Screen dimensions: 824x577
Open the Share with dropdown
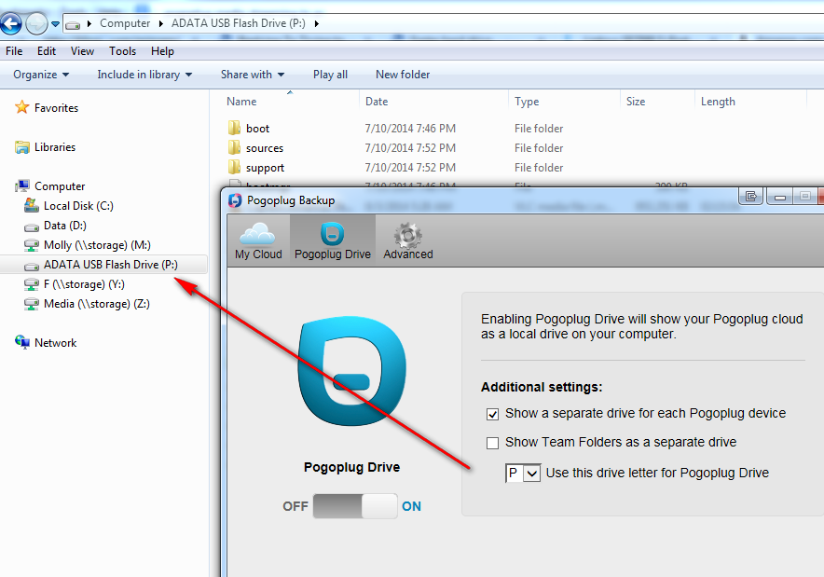click(x=253, y=75)
